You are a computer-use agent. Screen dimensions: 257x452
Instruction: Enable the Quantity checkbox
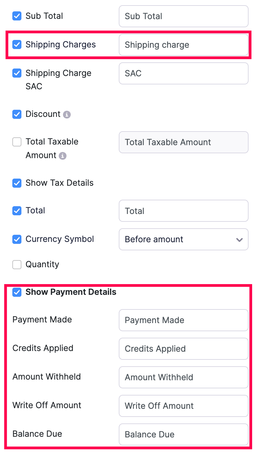tap(17, 265)
